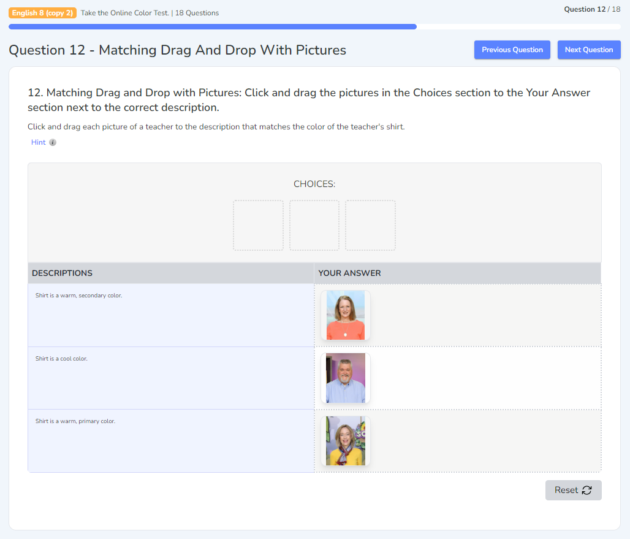Click the Reset refresh arrows icon
This screenshot has width=630, height=539.
point(586,490)
